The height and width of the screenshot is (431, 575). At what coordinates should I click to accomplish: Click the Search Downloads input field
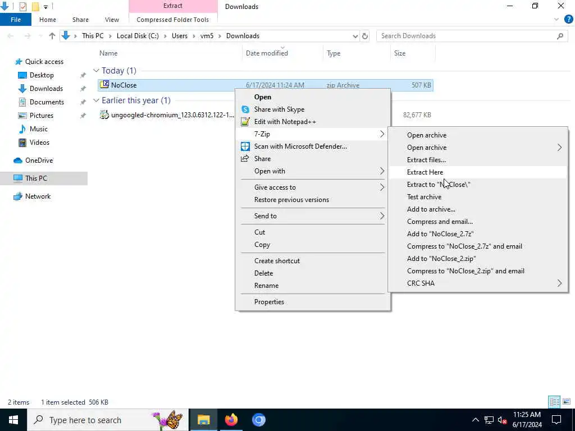tap(467, 36)
